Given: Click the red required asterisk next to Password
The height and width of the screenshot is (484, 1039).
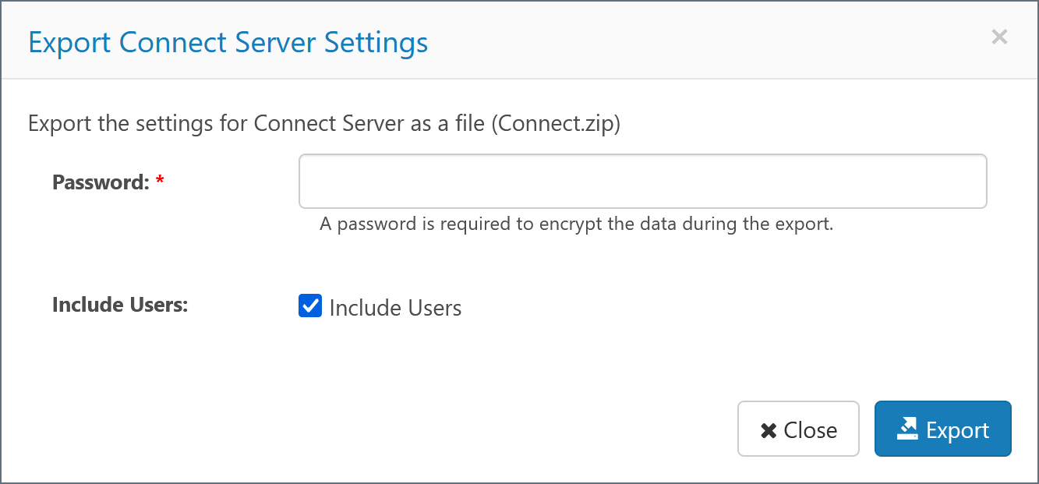Looking at the screenshot, I should coord(160,182).
